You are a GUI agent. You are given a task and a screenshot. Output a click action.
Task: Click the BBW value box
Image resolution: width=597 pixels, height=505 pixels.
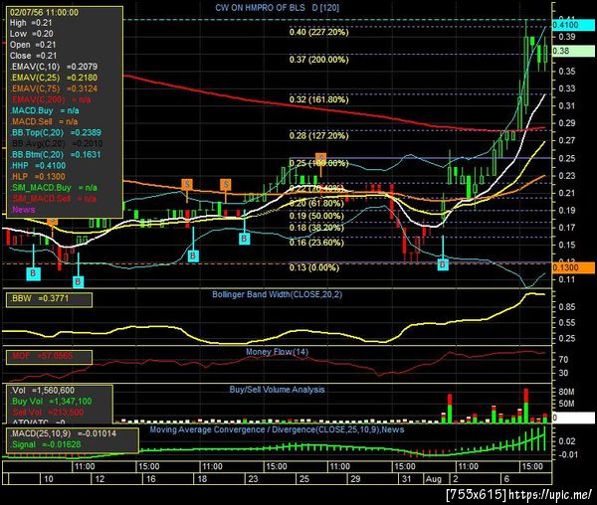click(49, 299)
